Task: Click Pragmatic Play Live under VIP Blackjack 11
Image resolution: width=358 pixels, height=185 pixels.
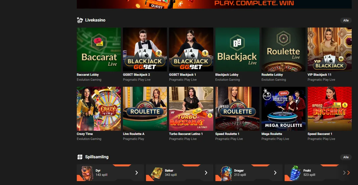Action: coord(321,80)
